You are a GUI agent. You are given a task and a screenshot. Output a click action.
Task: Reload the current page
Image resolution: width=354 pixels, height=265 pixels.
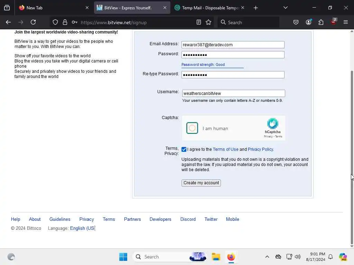coord(33,22)
